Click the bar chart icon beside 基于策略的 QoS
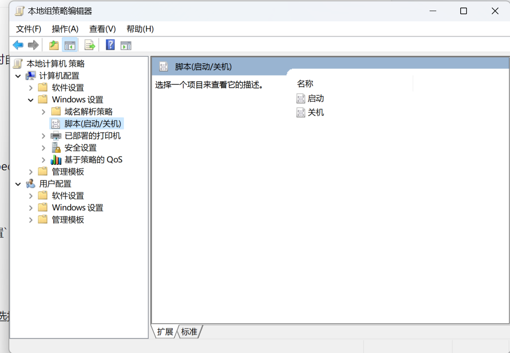Viewport: 510px width, 353px height. [56, 160]
